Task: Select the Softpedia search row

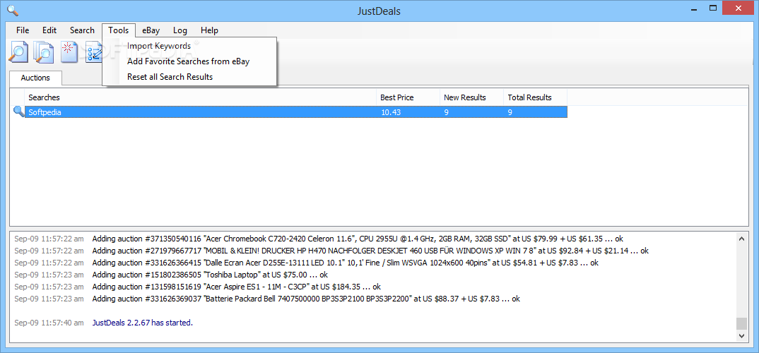Action: coord(296,112)
